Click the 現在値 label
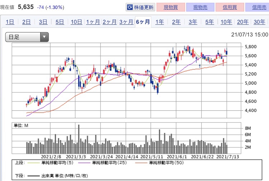This screenshot has height=181, width=269. [x=7, y=7]
